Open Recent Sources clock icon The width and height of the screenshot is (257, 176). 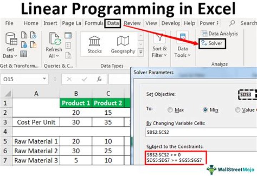pyautogui.click(x=33, y=35)
